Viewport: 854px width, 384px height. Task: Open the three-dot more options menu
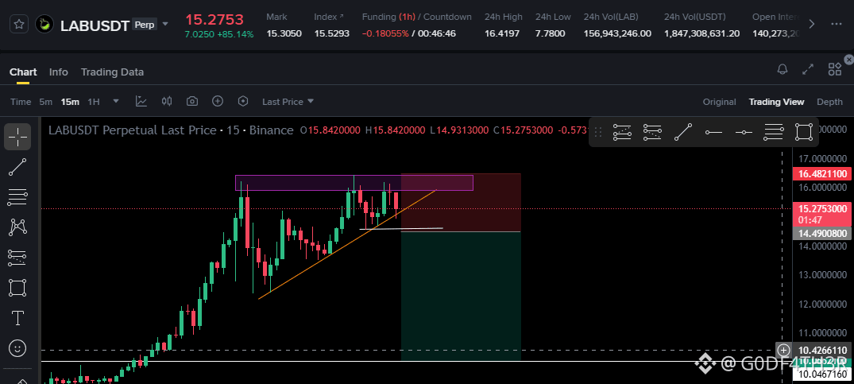[x=837, y=24]
